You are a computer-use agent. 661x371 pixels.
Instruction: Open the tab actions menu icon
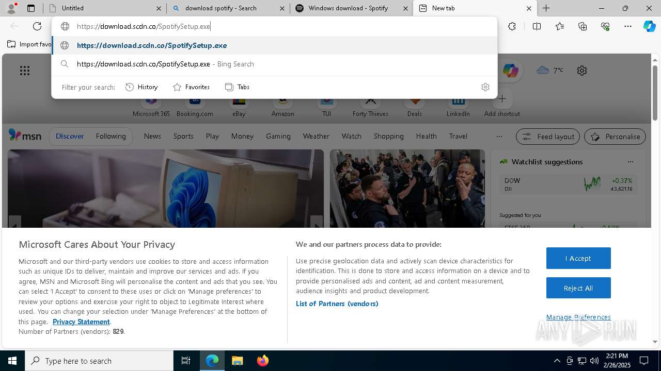click(31, 8)
